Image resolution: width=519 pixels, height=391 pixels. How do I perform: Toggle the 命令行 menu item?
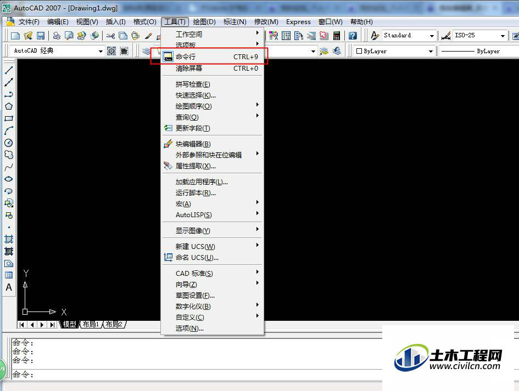point(212,56)
